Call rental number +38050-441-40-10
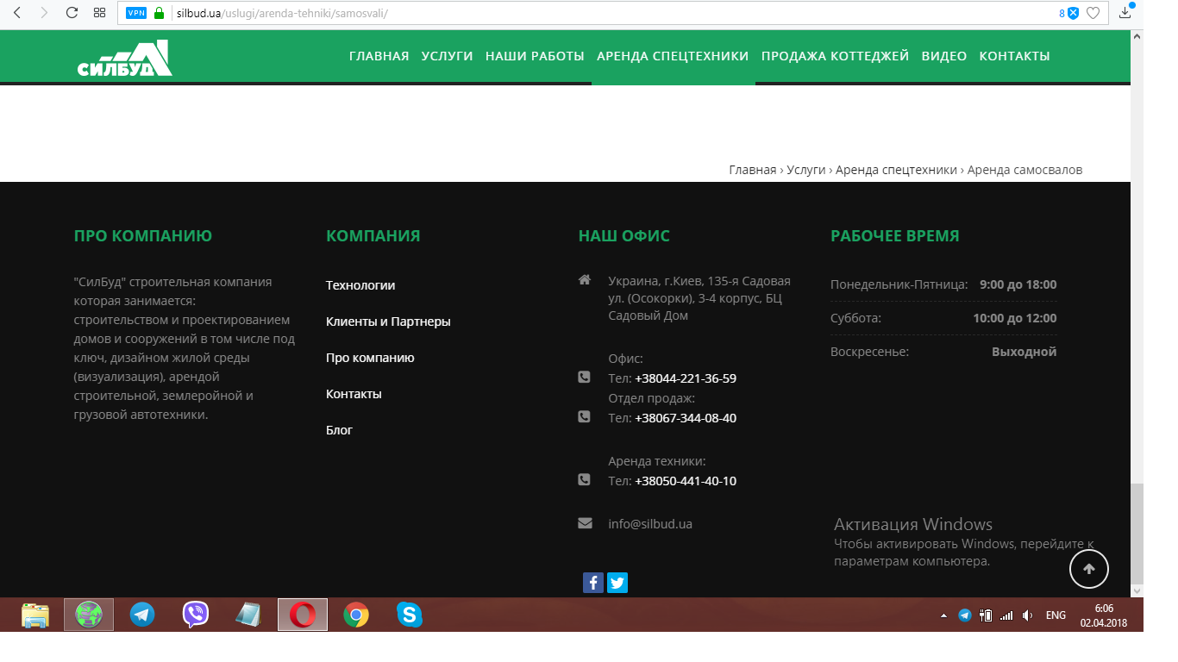Viewport: 1178px width, 662px height. (686, 481)
